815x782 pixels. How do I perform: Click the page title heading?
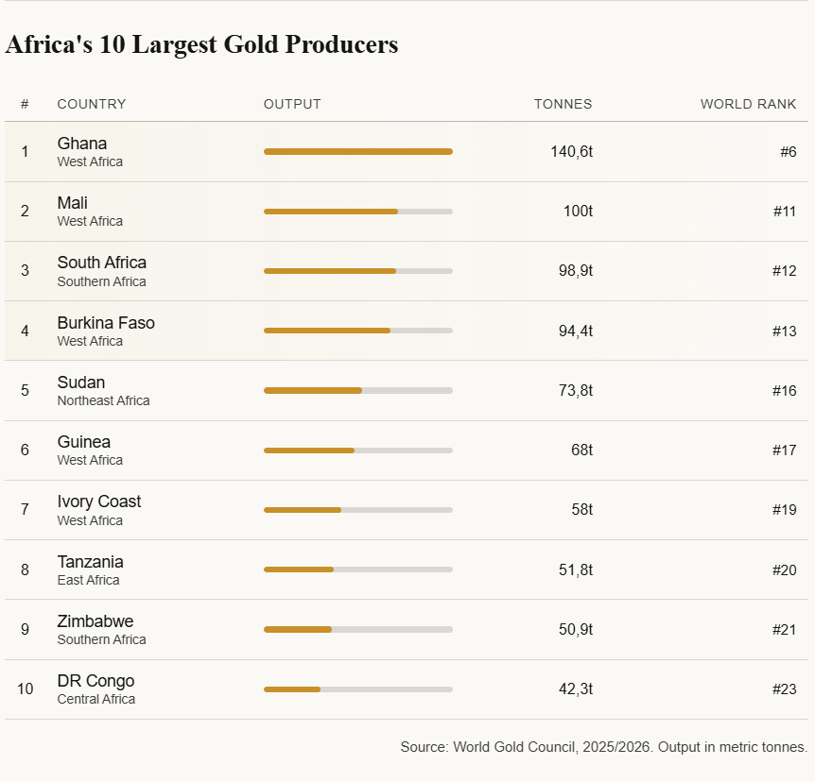tap(201, 44)
